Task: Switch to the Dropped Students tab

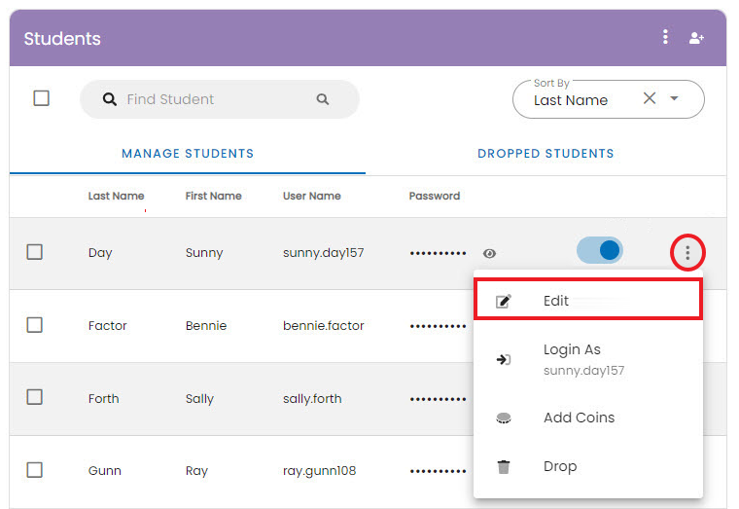Action: 545,154
